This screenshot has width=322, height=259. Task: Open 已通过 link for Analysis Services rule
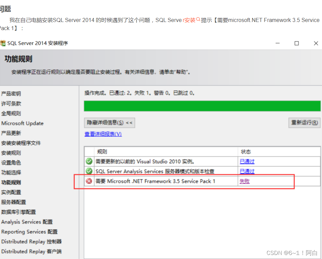(247, 171)
